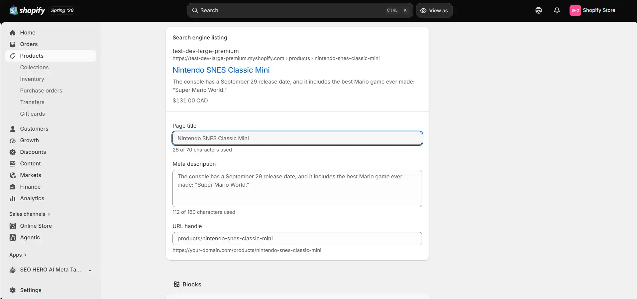Open Orders in the sidebar
637x299 pixels.
click(x=51, y=44)
